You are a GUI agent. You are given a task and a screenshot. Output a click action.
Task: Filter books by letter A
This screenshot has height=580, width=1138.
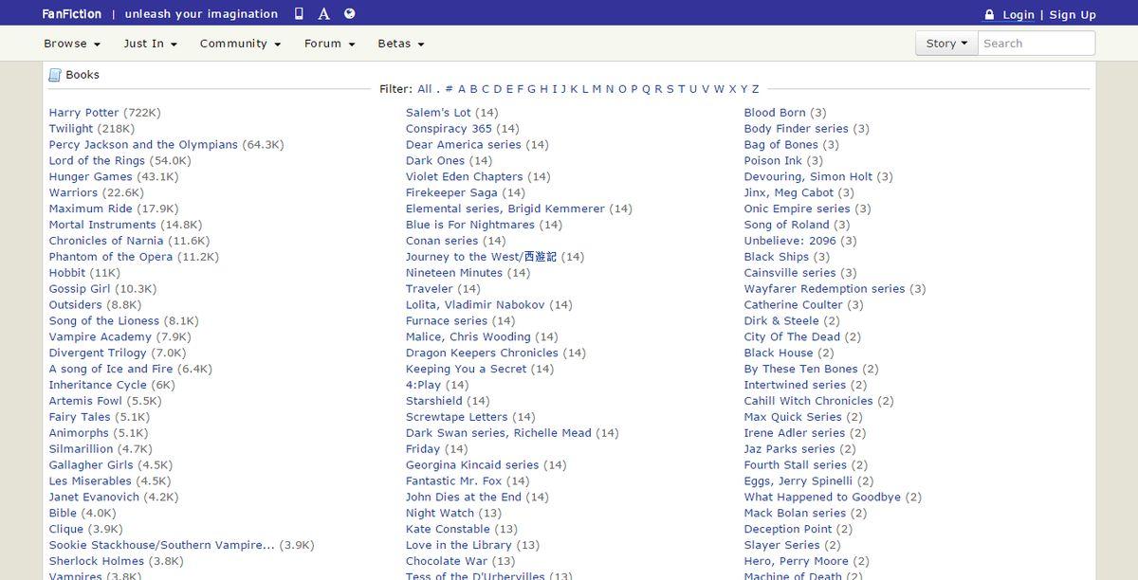click(462, 89)
